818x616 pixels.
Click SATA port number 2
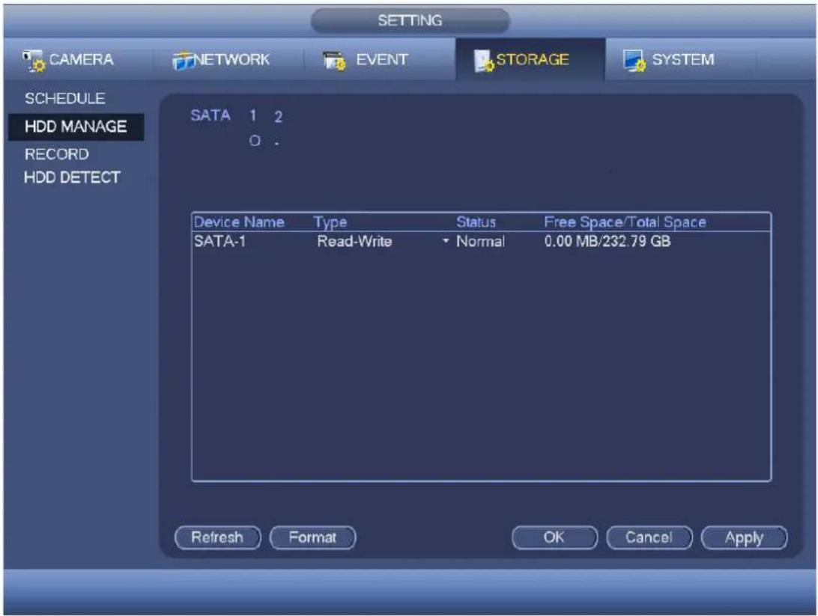click(x=278, y=117)
